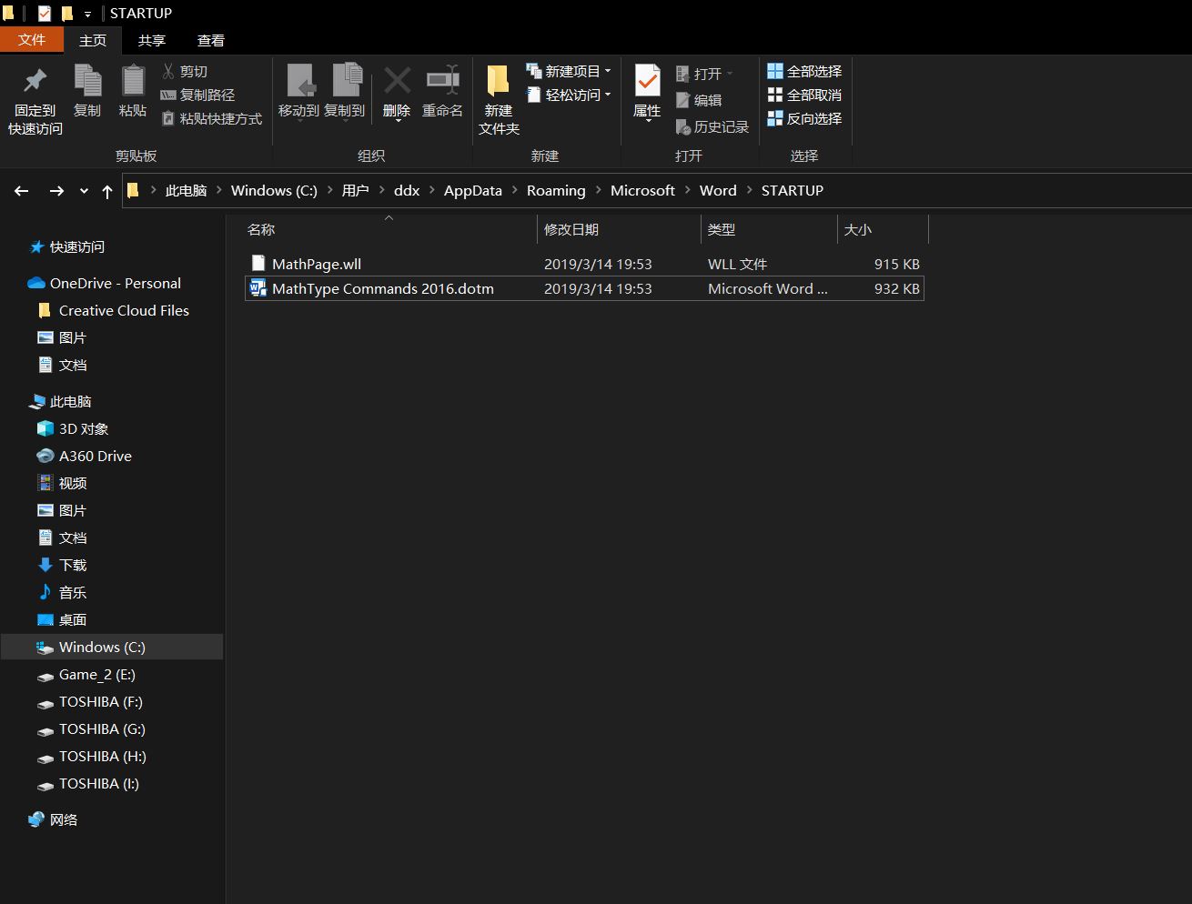Navigate to Microsoft in the address bar
Image resolution: width=1192 pixels, height=904 pixels.
(x=642, y=191)
